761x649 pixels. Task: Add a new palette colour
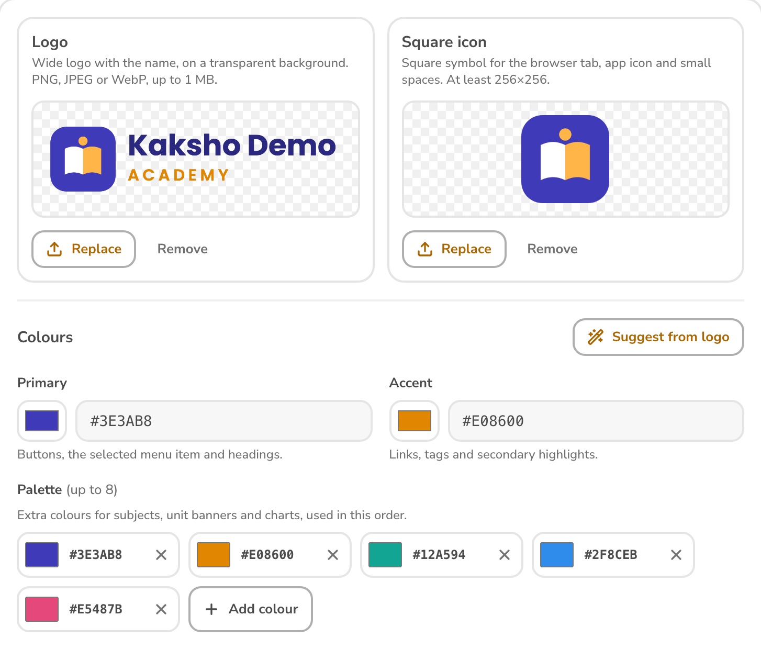pos(251,609)
